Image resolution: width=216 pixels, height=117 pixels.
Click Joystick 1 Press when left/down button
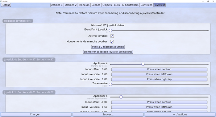(x=159, y=107)
